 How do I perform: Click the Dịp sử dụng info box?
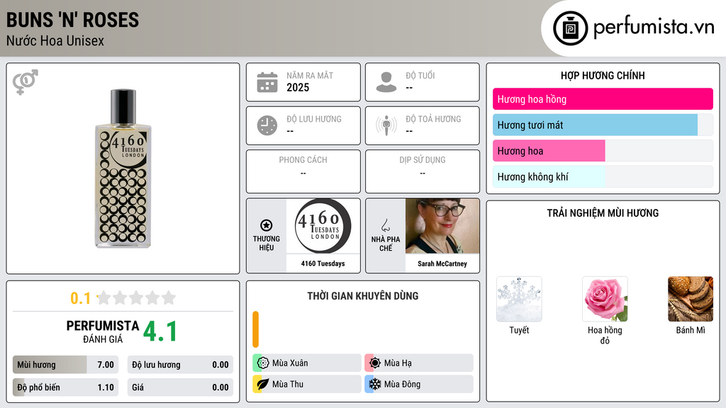[x=423, y=171]
